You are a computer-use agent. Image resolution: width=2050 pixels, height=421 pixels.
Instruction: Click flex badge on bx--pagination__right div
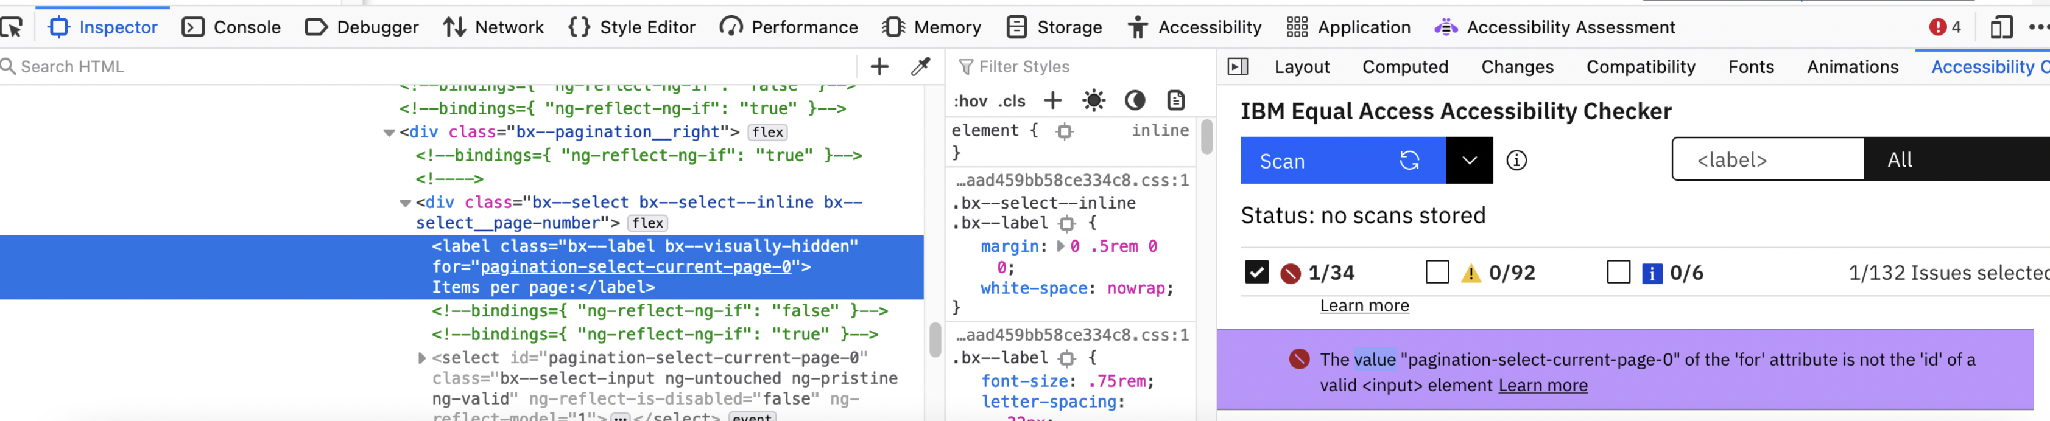pyautogui.click(x=767, y=133)
